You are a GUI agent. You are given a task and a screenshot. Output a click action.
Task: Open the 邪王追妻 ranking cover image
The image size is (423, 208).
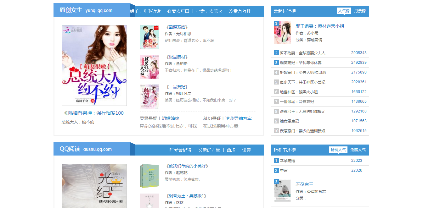pyautogui.click(x=282, y=32)
